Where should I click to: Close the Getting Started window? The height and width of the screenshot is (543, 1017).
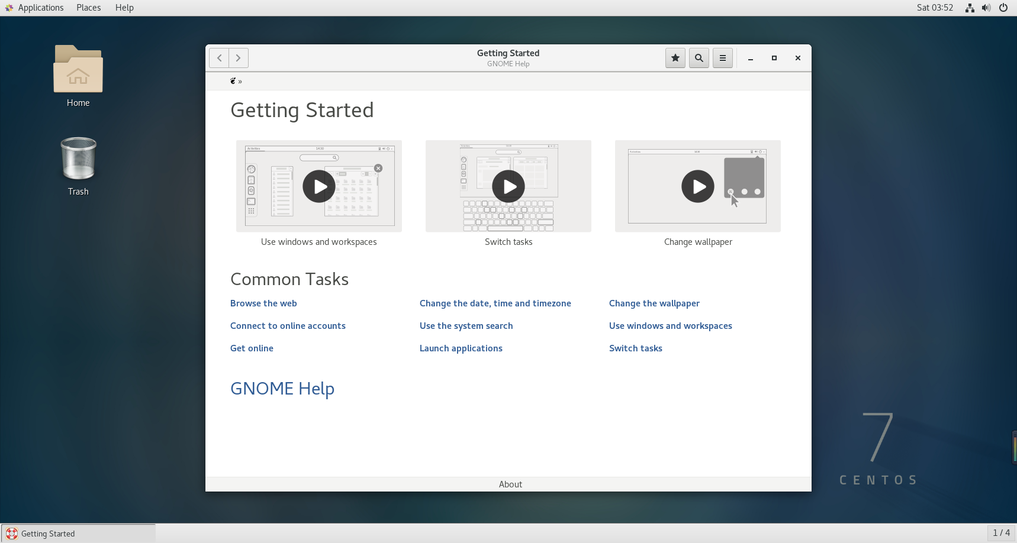798,58
